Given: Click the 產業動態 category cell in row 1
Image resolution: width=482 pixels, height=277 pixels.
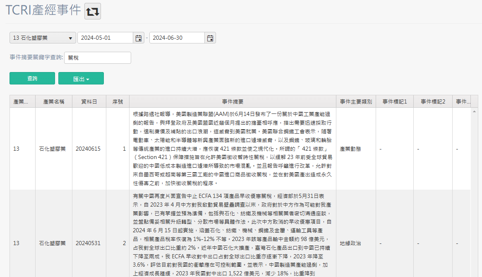Looking at the screenshot, I should pos(350,149).
